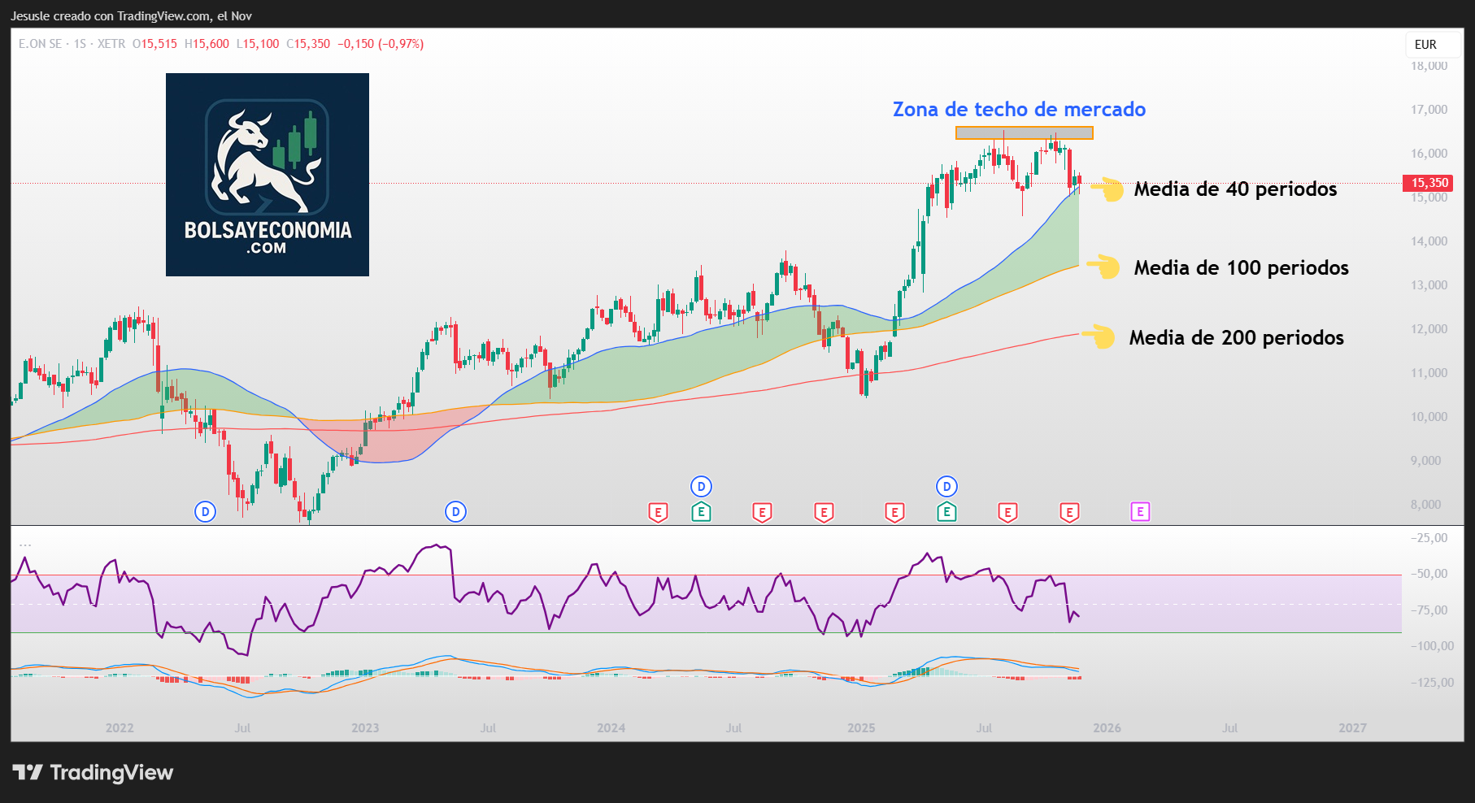Click the hand icon beside 'Media de 100 periodos'
The width and height of the screenshot is (1475, 803).
[x=1106, y=268]
